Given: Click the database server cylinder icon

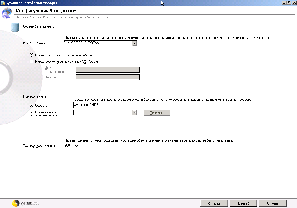Looking at the screenshot, I should [15, 27].
